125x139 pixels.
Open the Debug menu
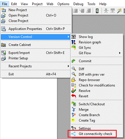pos(78,4)
